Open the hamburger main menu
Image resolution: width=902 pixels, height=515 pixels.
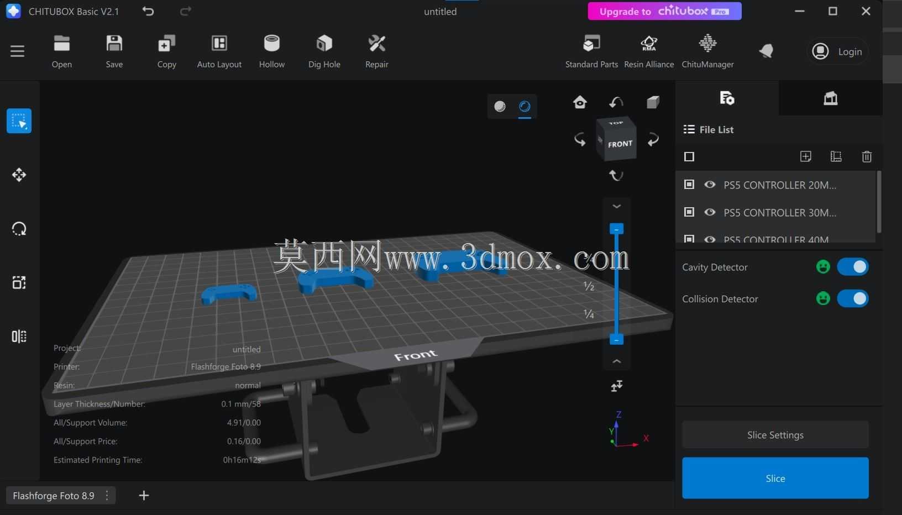click(17, 51)
